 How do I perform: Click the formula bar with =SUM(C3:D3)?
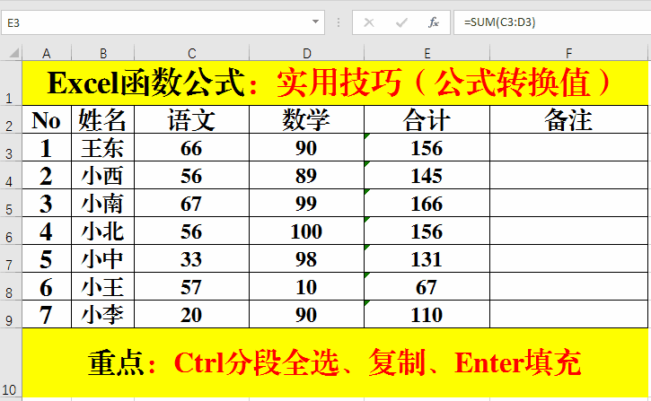(552, 22)
